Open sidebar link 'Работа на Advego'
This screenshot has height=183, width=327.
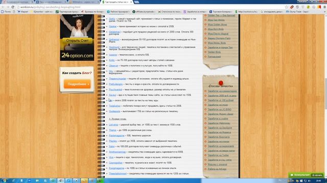[217, 169]
